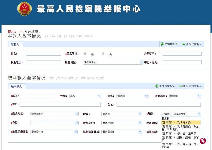Click the green add 被举报人 plus icon
The height and width of the screenshot is (150, 212).
tap(157, 86)
